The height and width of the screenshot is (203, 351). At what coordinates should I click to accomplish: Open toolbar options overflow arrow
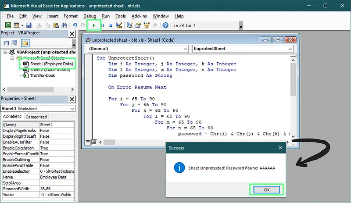click(x=241, y=25)
